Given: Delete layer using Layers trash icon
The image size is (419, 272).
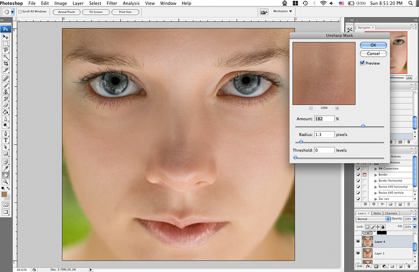Looking at the screenshot, I should tap(409, 266).
